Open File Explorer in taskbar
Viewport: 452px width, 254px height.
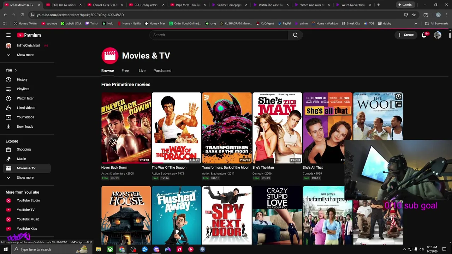point(99,249)
